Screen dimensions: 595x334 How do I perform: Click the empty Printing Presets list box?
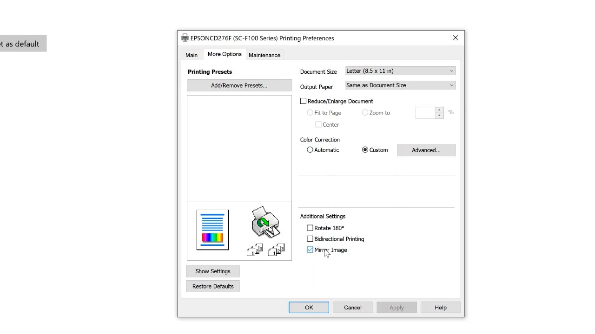click(x=239, y=148)
